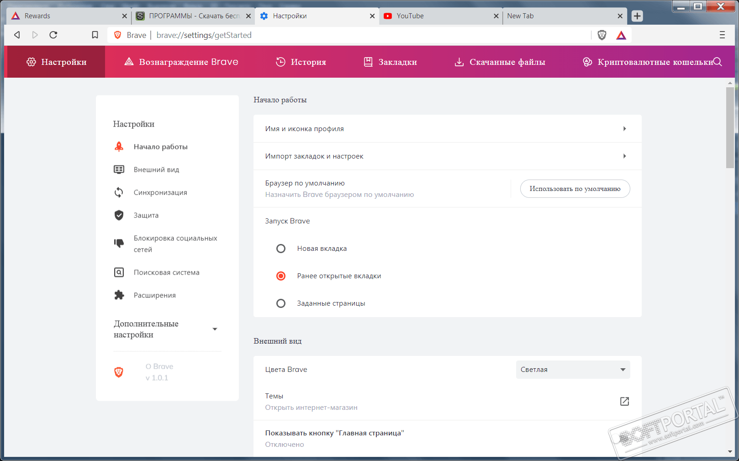The width and height of the screenshot is (739, 461).
Task: Open История in the top navigation
Action: (301, 62)
